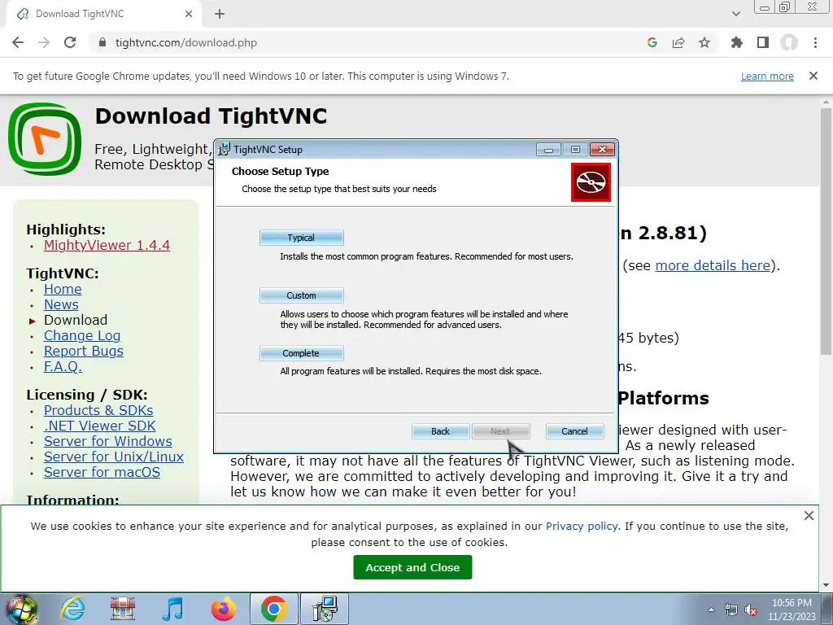This screenshot has height=625, width=833.
Task: Close the Chrome update notification bar
Action: point(813,76)
